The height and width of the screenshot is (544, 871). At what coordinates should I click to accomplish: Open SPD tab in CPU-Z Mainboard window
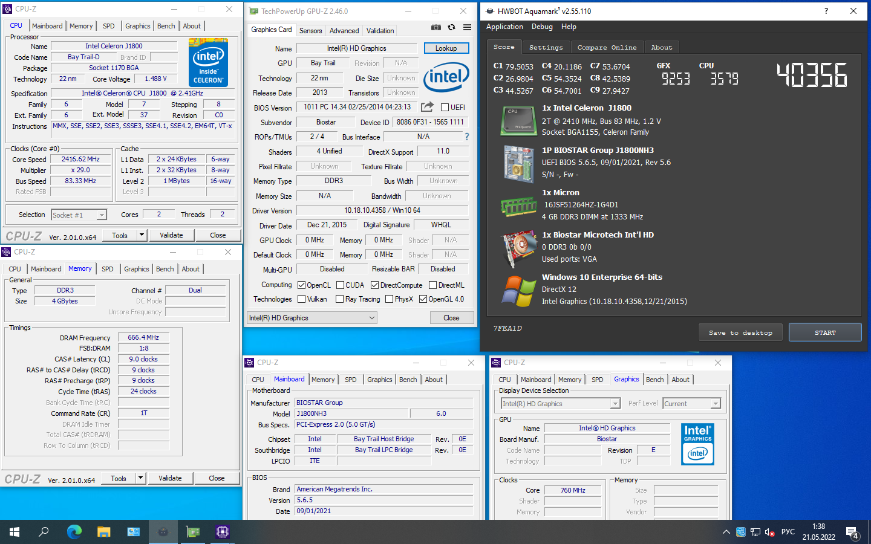coord(350,380)
